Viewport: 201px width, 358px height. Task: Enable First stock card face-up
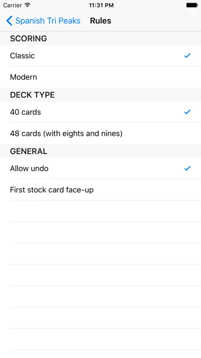tap(100, 190)
